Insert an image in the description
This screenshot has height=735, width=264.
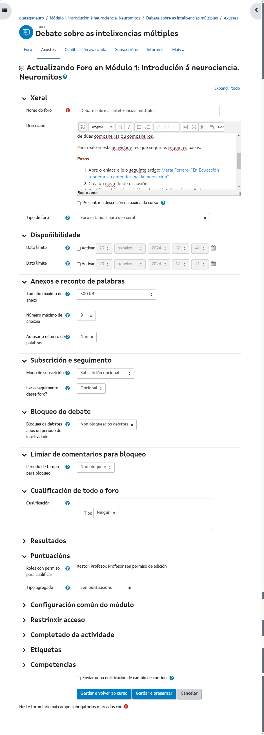pos(185,127)
